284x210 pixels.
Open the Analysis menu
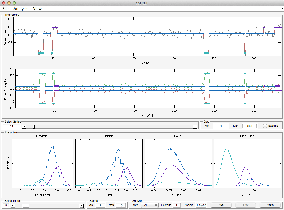21,9
